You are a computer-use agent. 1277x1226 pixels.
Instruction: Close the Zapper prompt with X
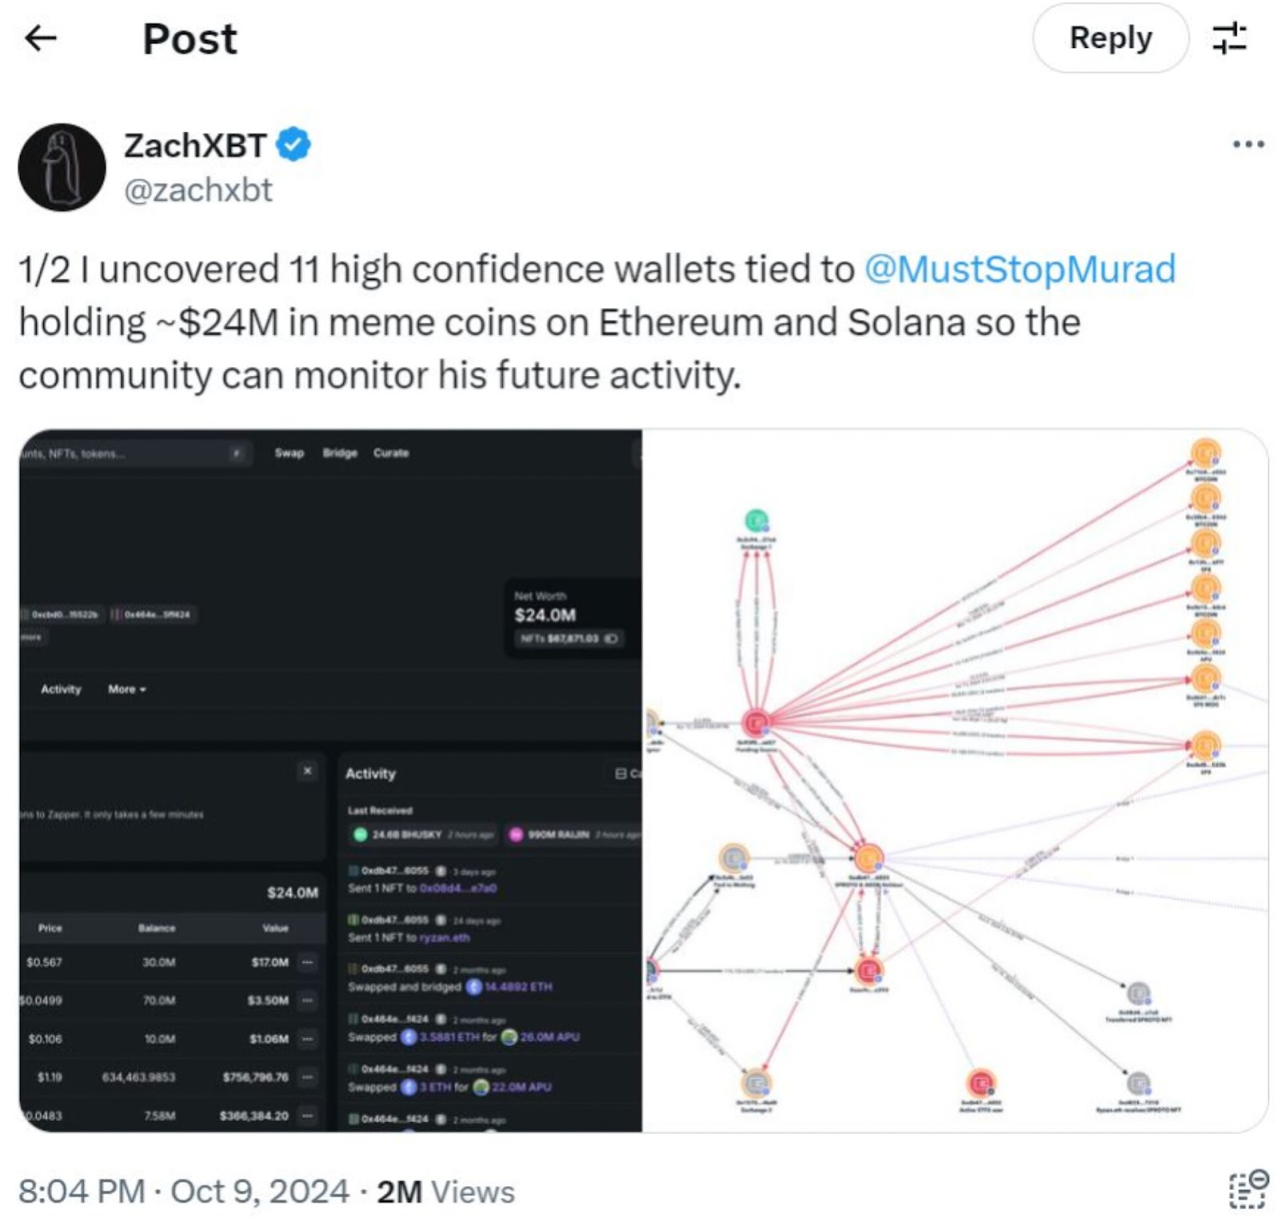click(307, 770)
